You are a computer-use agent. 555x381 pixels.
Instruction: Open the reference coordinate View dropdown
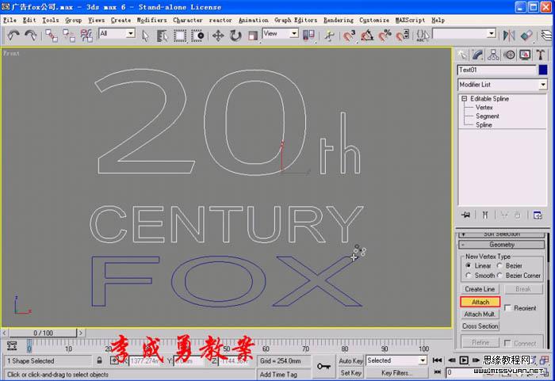coord(294,33)
